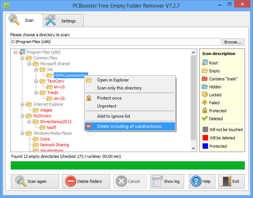
Task: Click the Contains "trash" red folder icon
Action: (205, 79)
